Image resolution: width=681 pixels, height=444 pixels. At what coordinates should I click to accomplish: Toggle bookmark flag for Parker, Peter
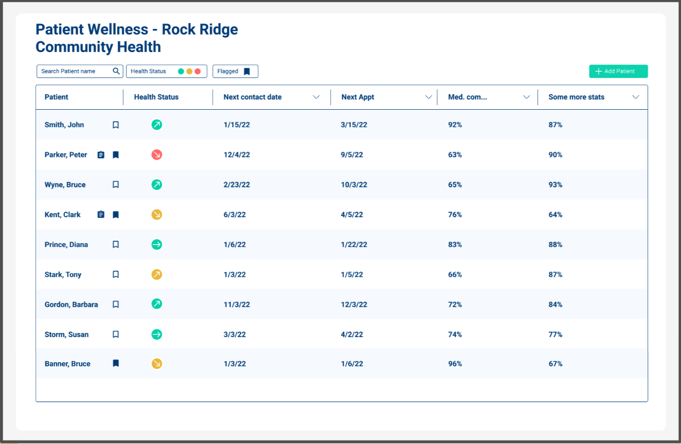click(116, 155)
